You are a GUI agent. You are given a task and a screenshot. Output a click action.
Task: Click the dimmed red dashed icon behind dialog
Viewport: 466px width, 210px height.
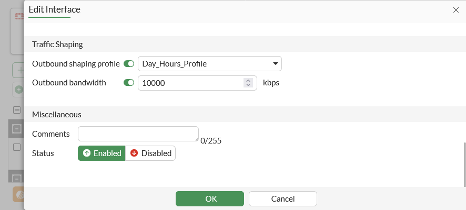(x=19, y=17)
